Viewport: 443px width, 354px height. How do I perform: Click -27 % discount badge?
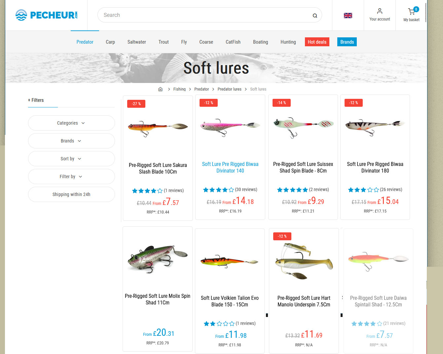(x=136, y=104)
